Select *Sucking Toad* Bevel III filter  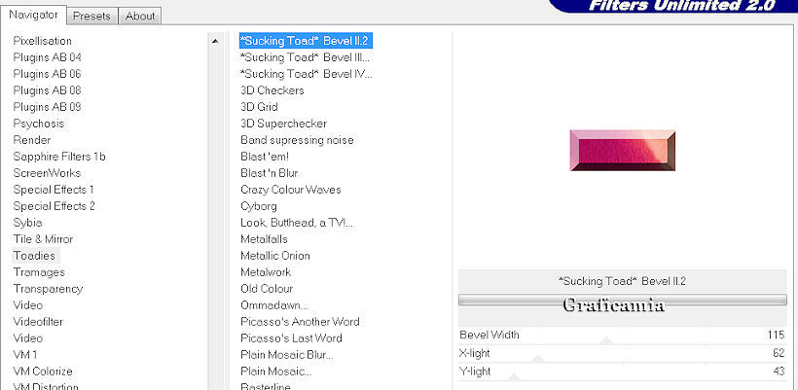tap(305, 57)
